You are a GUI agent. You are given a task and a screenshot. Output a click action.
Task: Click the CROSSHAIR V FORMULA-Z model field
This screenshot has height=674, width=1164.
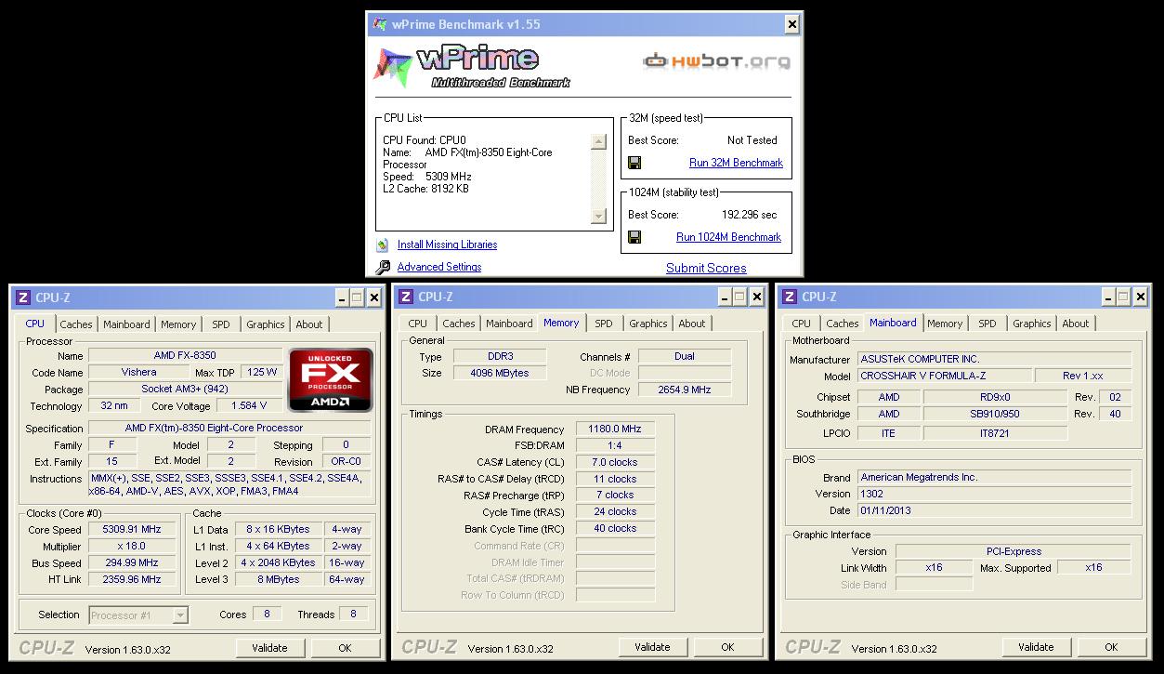pos(945,377)
